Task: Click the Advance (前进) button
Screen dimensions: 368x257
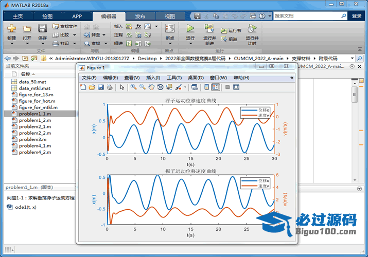Action: (229, 39)
